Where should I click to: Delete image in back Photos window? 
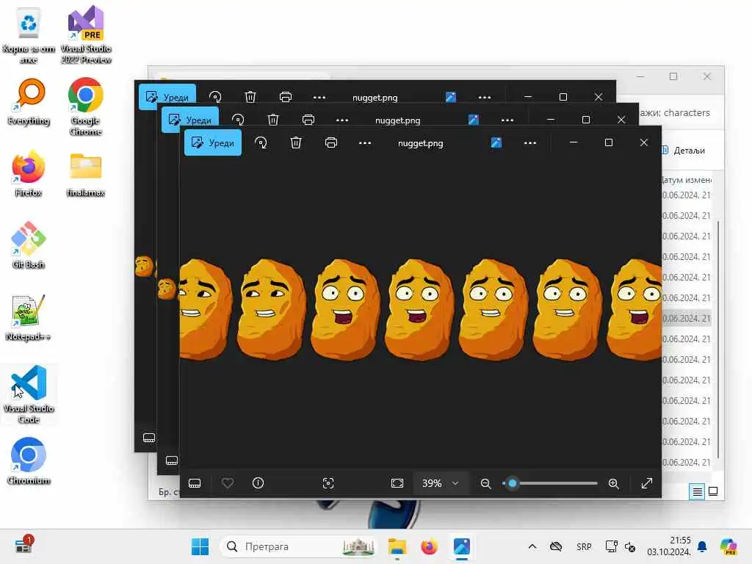(250, 97)
